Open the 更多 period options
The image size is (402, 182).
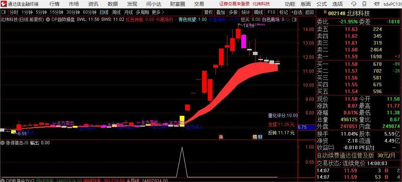pyautogui.click(x=158, y=12)
